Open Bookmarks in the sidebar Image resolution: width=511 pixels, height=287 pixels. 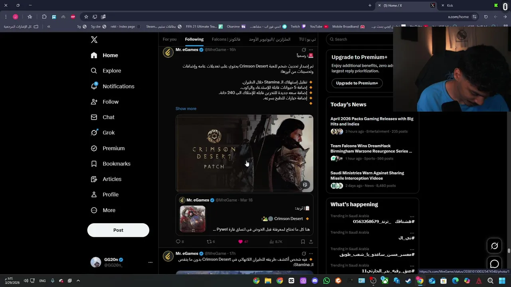tap(111, 164)
